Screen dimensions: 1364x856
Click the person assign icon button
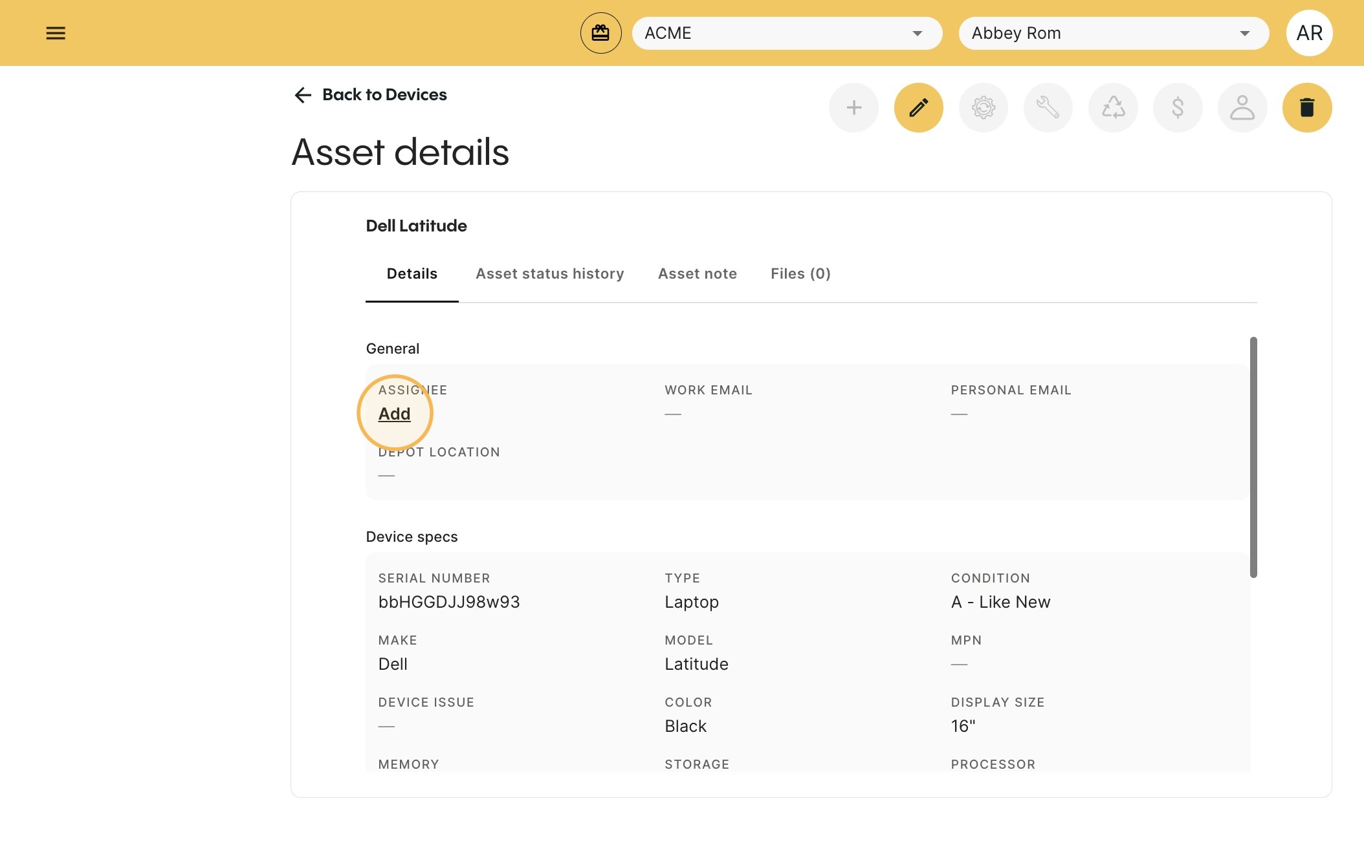click(x=1242, y=107)
